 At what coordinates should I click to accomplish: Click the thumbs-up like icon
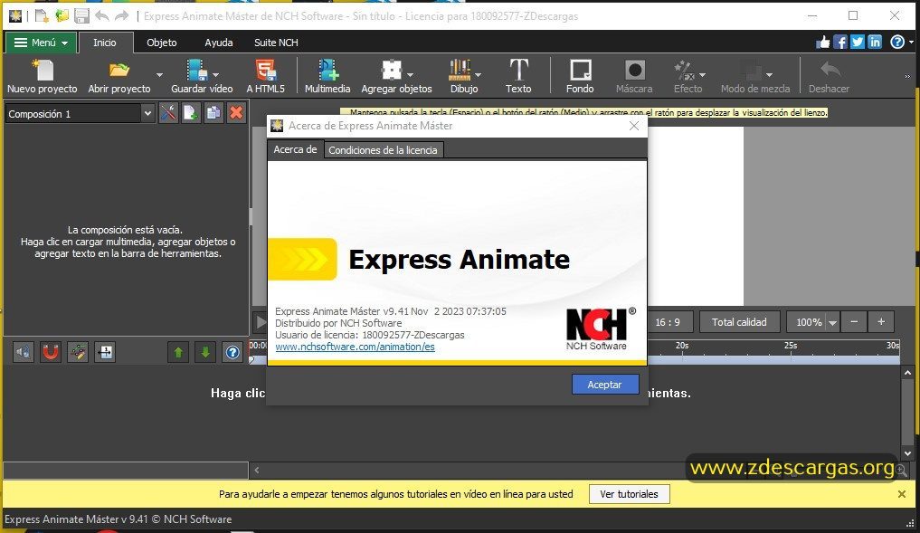[823, 42]
